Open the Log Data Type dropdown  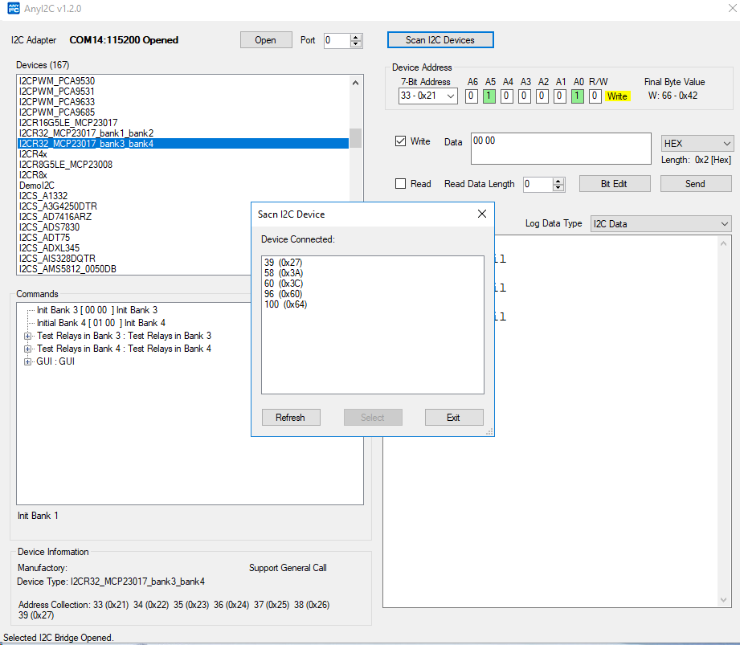(x=660, y=223)
